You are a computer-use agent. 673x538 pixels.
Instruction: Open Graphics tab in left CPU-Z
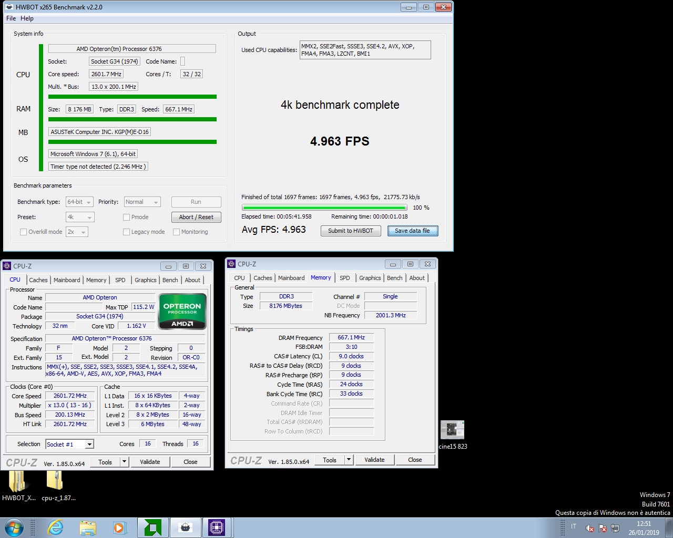(146, 280)
